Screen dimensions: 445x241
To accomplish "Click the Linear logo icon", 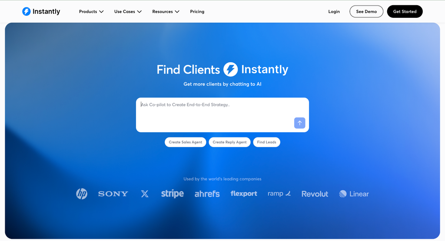I will click(x=343, y=194).
